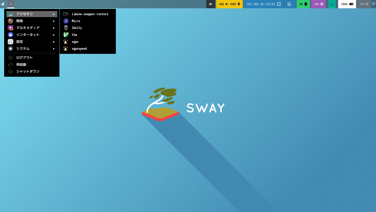Click the power icon in the top bar

[374, 4]
